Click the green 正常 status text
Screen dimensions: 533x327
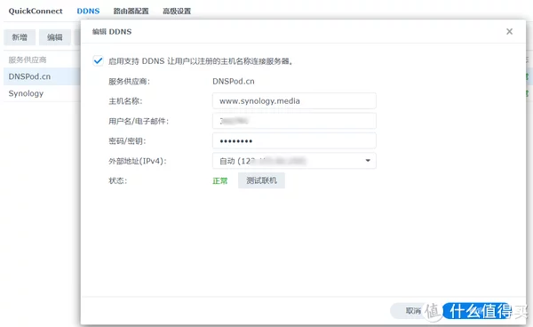click(220, 181)
